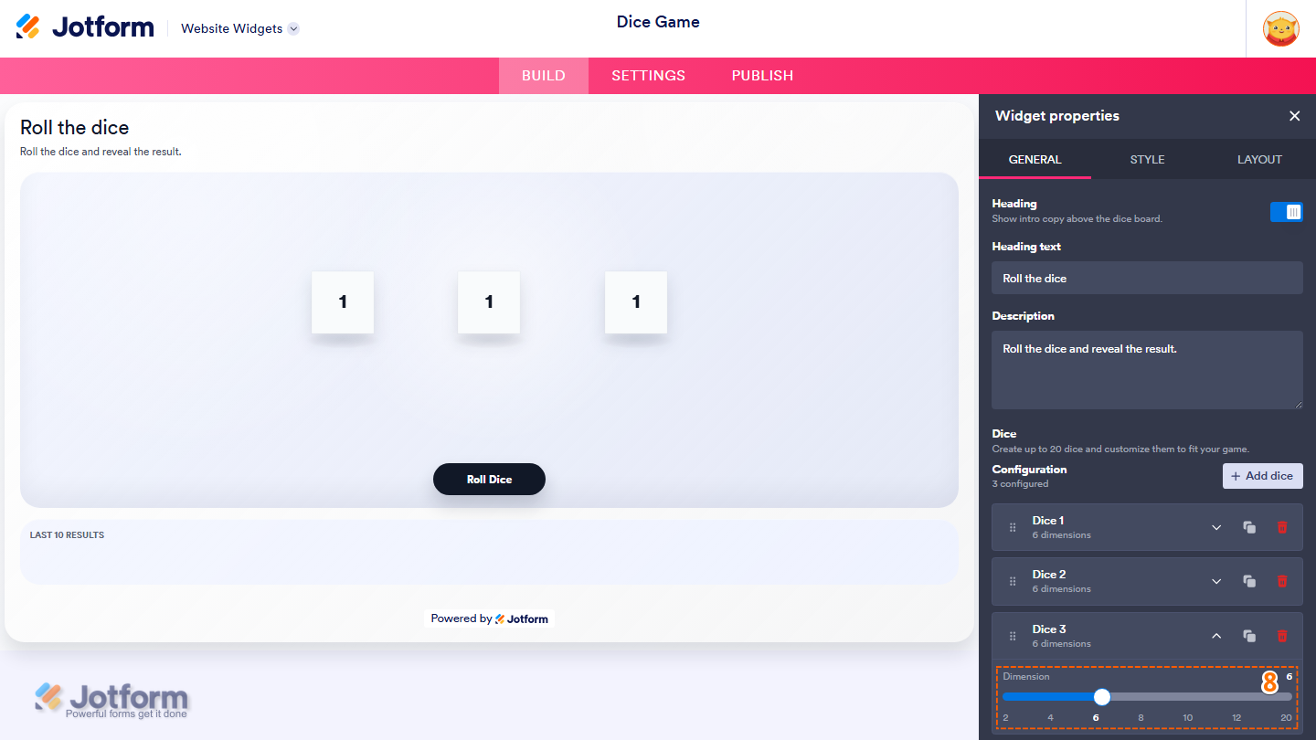
Task: Collapse the Dice 3 settings
Action: pyautogui.click(x=1216, y=636)
